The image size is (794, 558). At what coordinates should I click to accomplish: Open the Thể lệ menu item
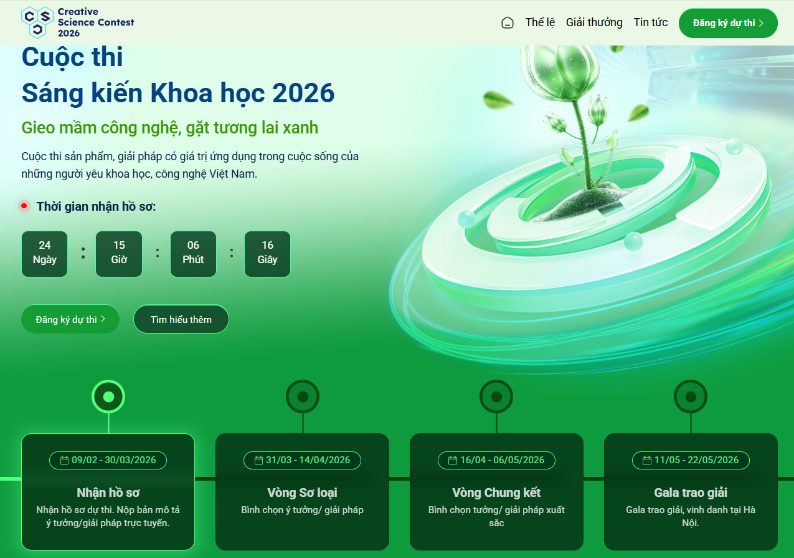[x=540, y=22]
